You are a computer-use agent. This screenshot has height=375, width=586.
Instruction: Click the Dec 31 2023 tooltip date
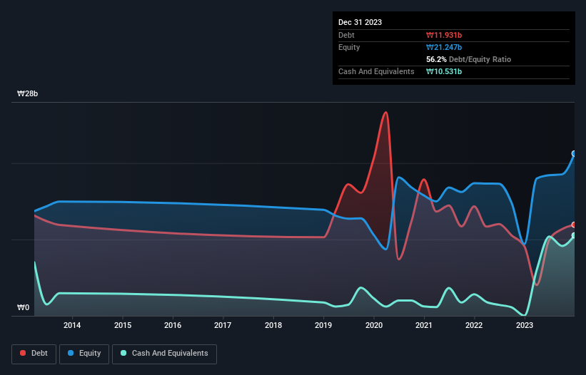tap(360, 22)
